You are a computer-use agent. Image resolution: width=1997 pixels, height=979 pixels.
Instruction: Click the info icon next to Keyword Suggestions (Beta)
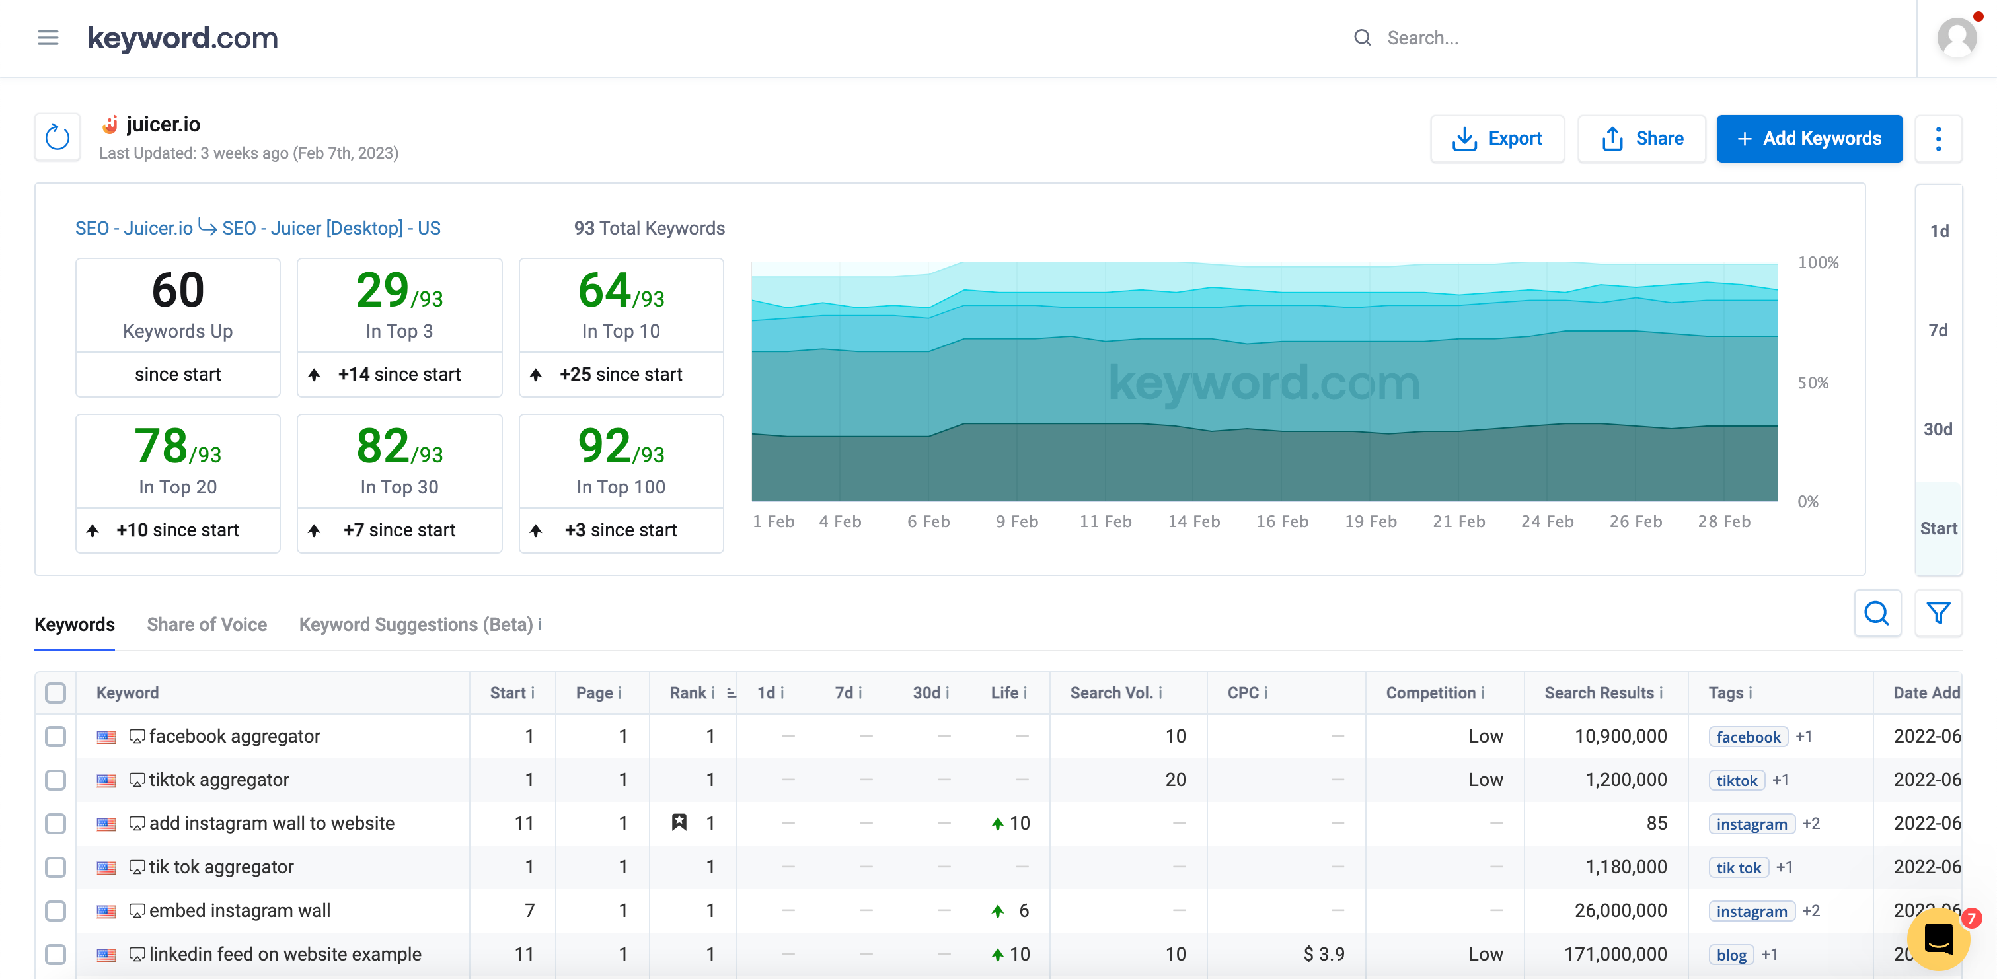coord(541,624)
